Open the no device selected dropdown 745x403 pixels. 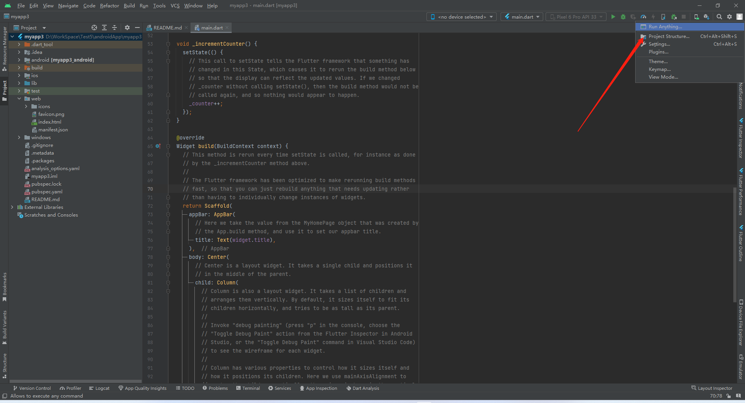pyautogui.click(x=461, y=17)
